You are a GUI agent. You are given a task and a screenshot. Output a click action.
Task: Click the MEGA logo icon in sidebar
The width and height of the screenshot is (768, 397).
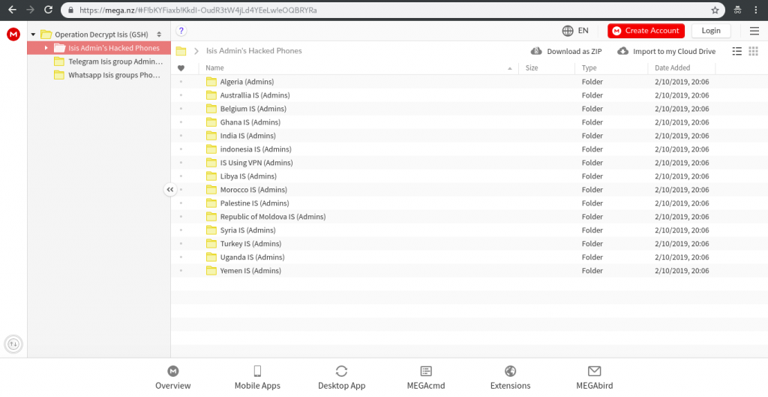[13, 35]
